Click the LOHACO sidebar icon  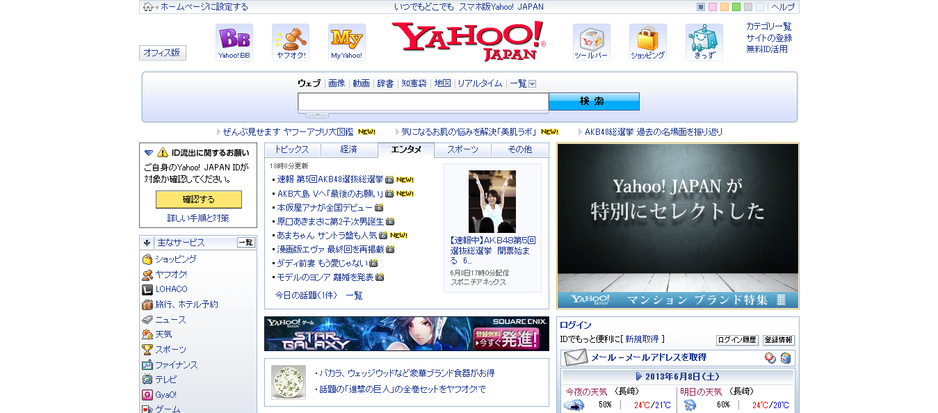pyautogui.click(x=147, y=289)
